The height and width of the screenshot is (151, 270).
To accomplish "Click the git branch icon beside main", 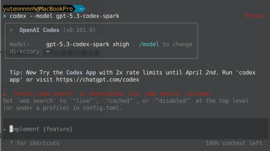I will 247,16.
